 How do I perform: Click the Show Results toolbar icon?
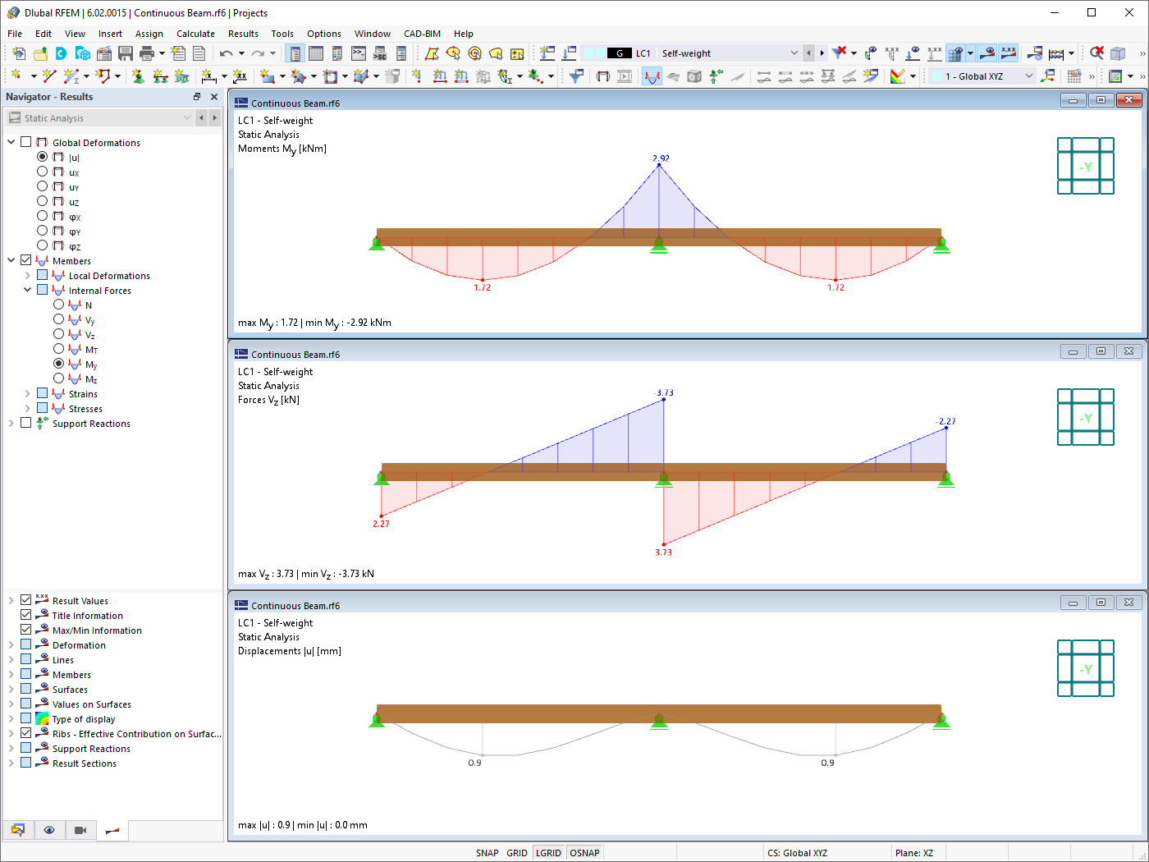click(652, 76)
